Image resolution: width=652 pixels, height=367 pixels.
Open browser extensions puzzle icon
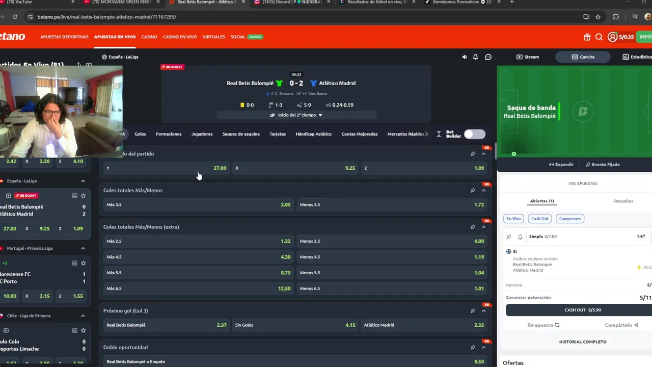click(x=616, y=17)
